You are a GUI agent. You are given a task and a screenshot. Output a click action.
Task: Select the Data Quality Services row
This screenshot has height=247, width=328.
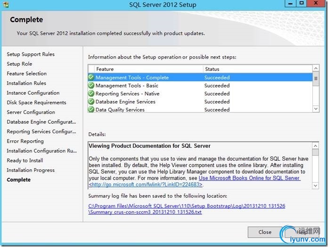click(200, 110)
